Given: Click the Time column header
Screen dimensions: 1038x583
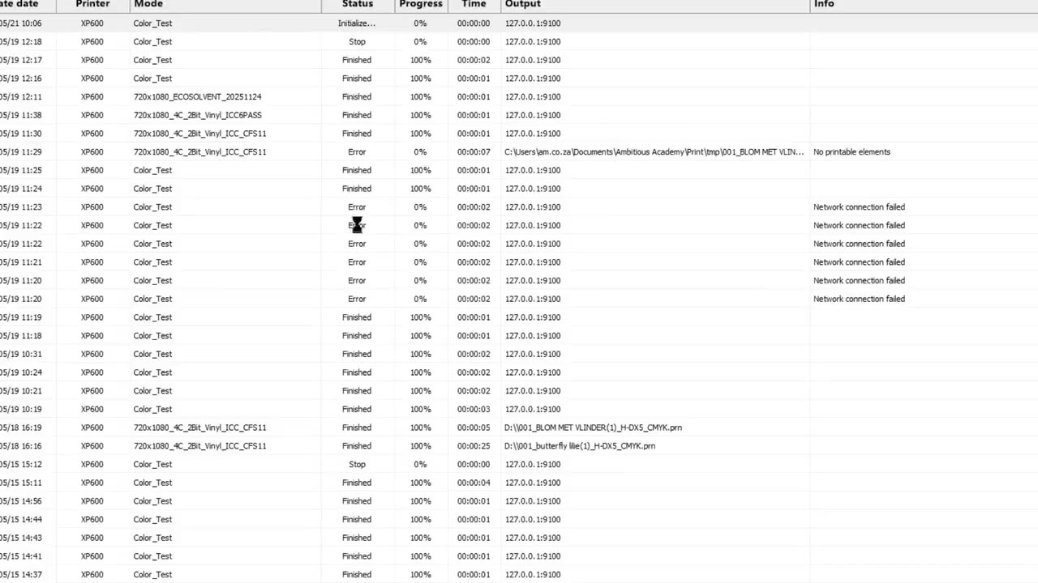Looking at the screenshot, I should pyautogui.click(x=474, y=5).
